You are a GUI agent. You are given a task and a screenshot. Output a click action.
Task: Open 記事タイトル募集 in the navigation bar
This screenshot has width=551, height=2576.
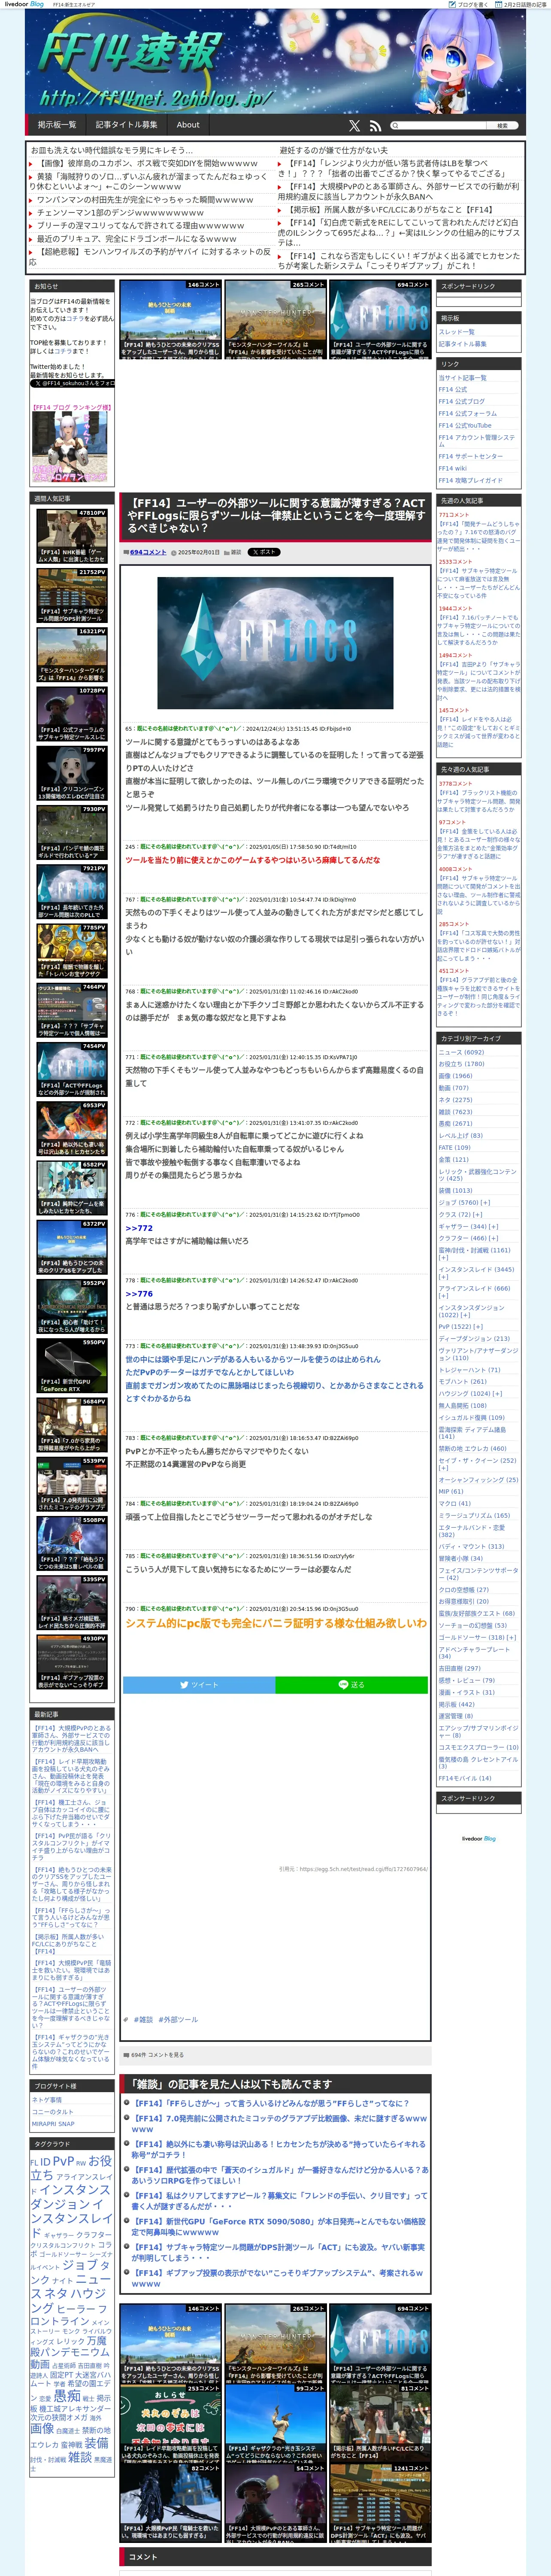[x=126, y=125]
